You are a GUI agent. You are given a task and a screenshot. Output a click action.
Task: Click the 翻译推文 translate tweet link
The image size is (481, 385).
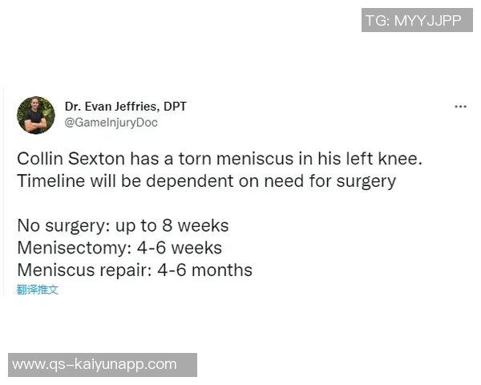(x=38, y=290)
